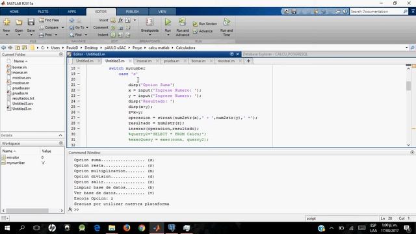This screenshot has height=234, width=416.
Task: Open mostrar.m editor tab
Action: pos(226,61)
